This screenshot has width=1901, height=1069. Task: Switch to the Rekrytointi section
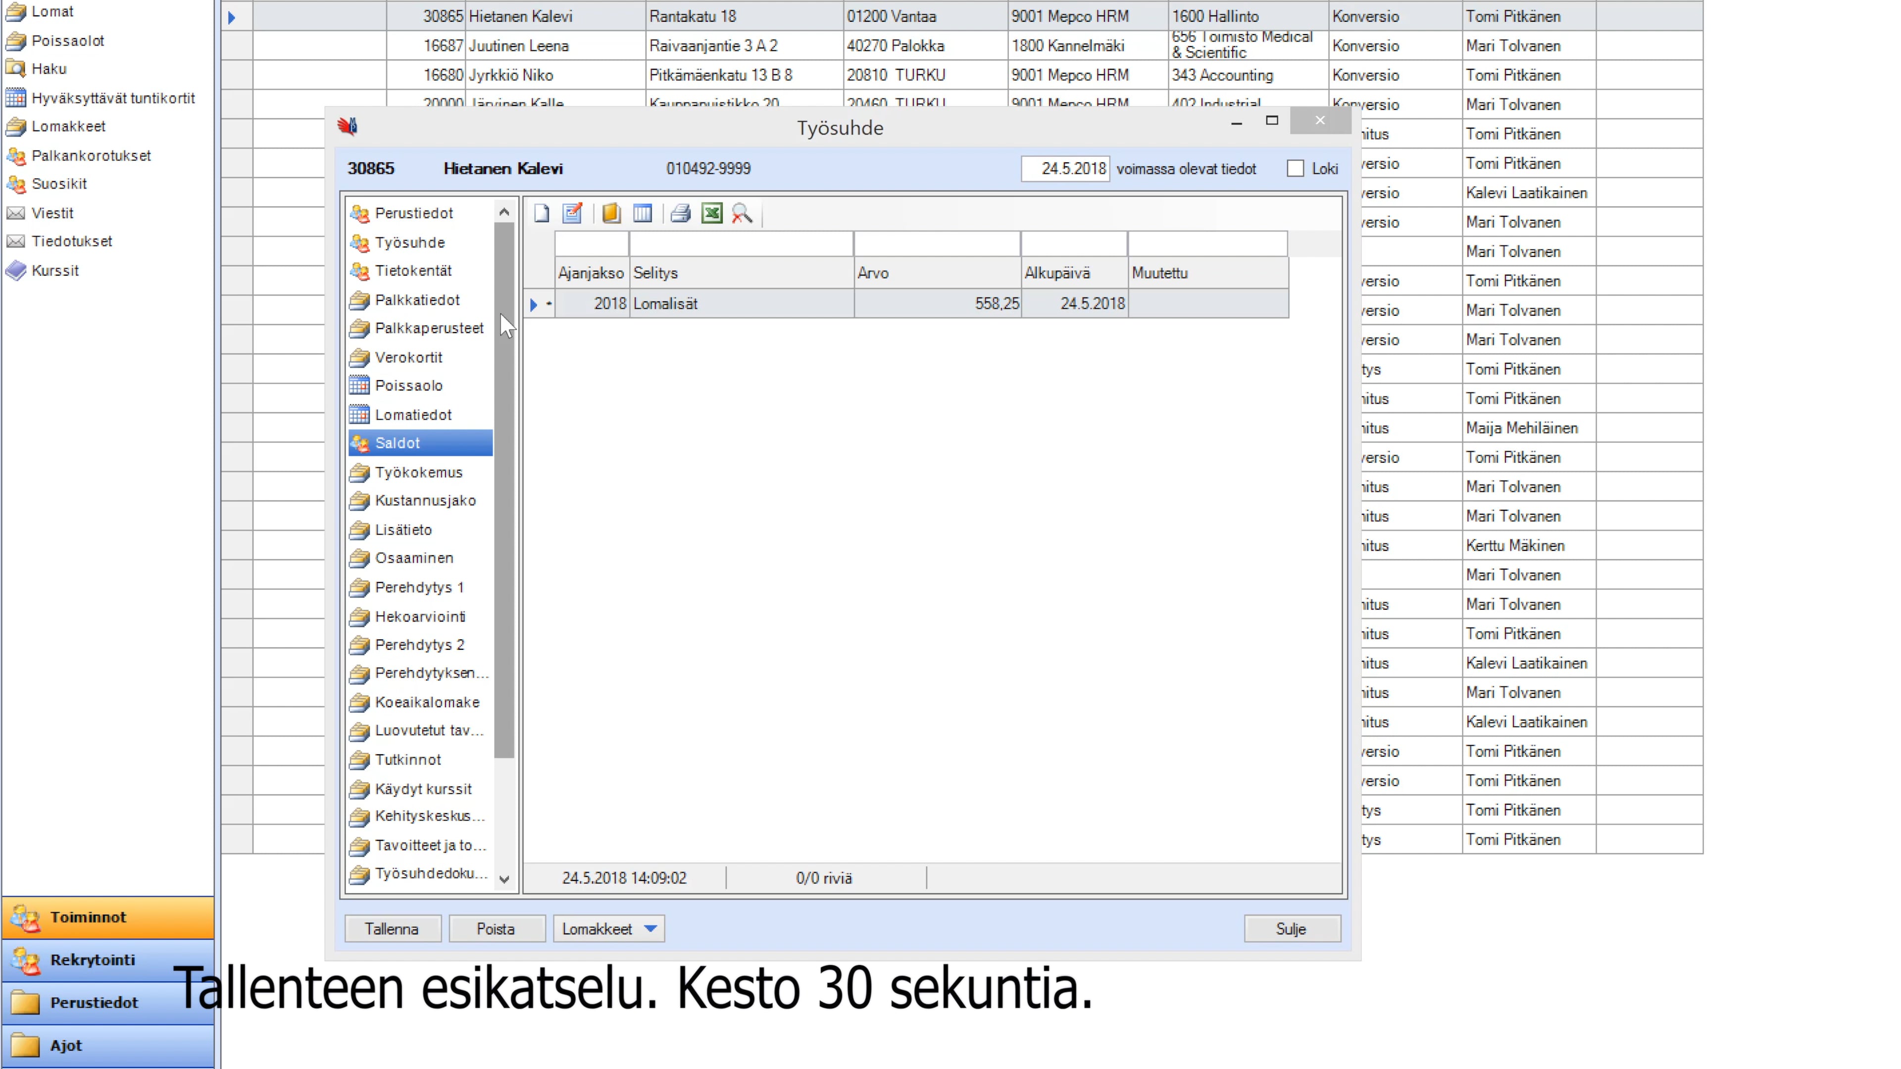pos(92,960)
